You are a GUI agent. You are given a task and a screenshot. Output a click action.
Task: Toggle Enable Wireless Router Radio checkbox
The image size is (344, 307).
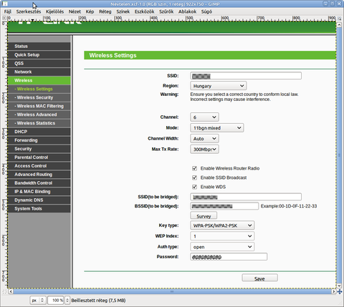[x=194, y=168]
